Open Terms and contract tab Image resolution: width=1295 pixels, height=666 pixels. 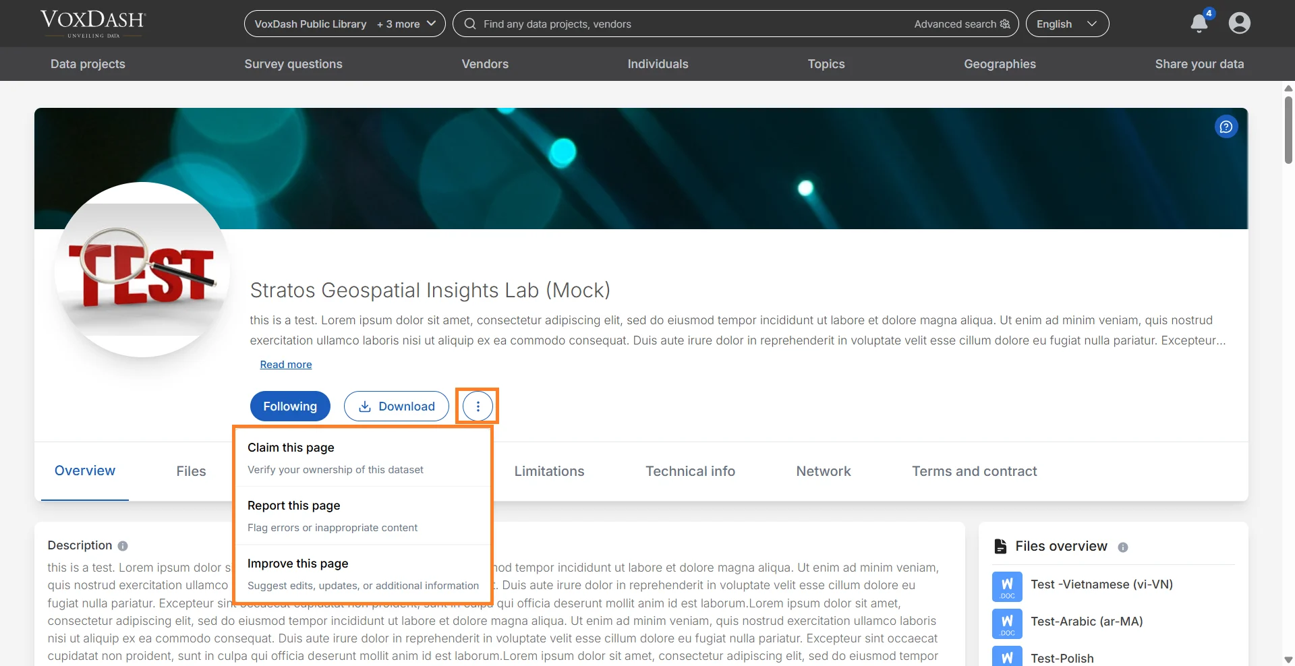pos(975,471)
